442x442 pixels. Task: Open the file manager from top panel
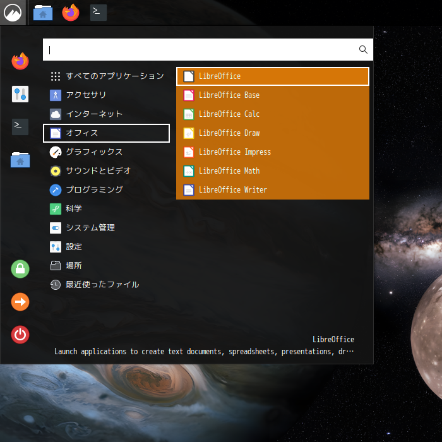pos(43,13)
